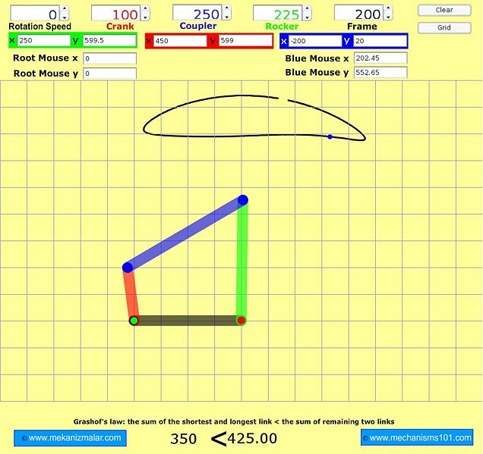Increase the Coupler length stepper value
The width and height of the screenshot is (483, 454).
pos(226,9)
